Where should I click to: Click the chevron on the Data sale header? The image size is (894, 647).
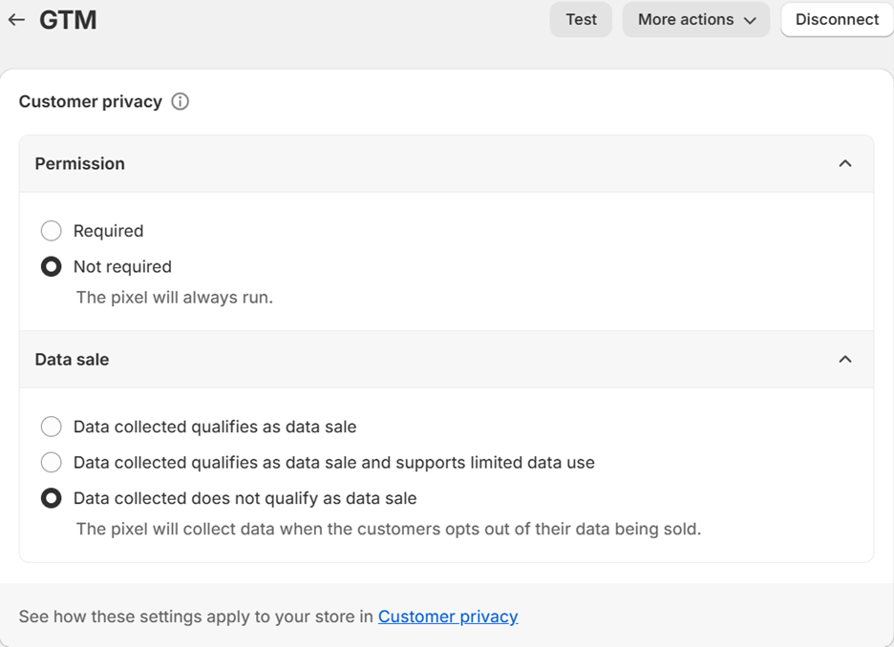[x=844, y=359]
